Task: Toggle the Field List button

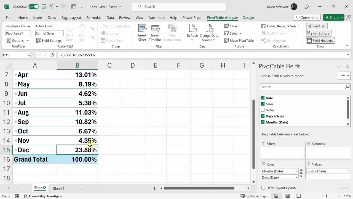Action: tap(317, 26)
